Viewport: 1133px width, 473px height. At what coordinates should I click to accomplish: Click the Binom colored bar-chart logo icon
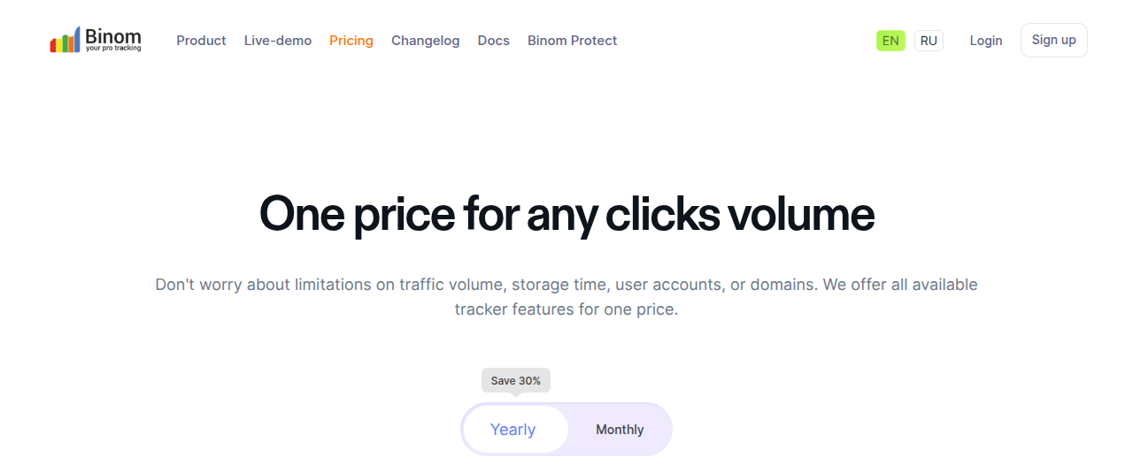click(x=65, y=40)
